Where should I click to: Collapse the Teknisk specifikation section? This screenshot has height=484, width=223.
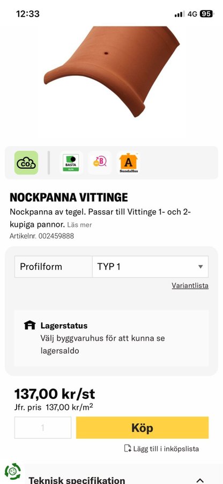200,480
